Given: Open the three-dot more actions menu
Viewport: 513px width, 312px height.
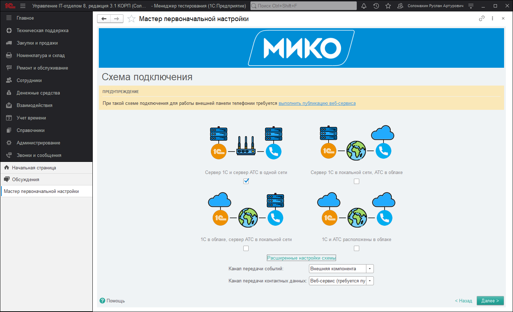Looking at the screenshot, I should tap(492, 19).
